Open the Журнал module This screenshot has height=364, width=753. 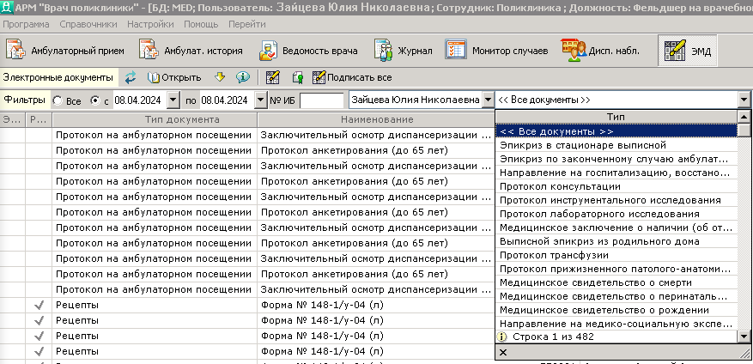pos(403,51)
